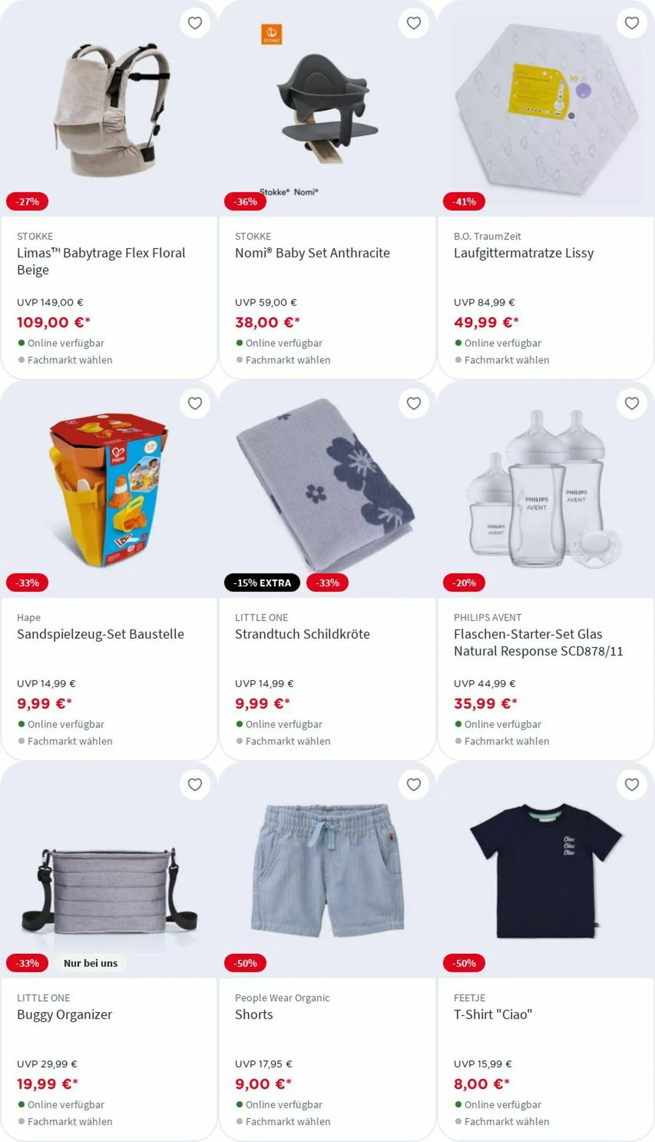Mark T-Shirt "Ciao" as favorite
This screenshot has width=655, height=1142.
pos(632,784)
